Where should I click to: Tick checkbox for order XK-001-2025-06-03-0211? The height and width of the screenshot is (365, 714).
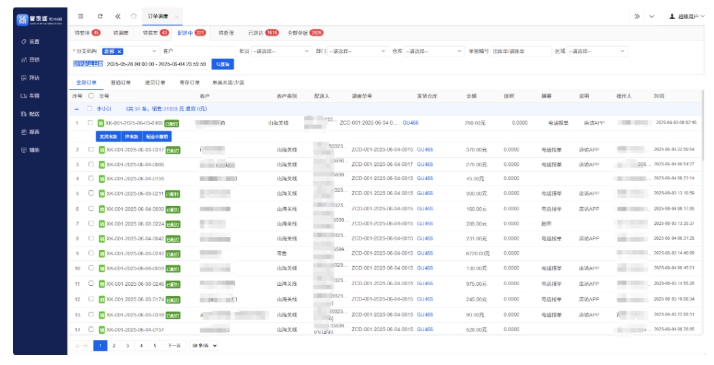[x=91, y=193]
